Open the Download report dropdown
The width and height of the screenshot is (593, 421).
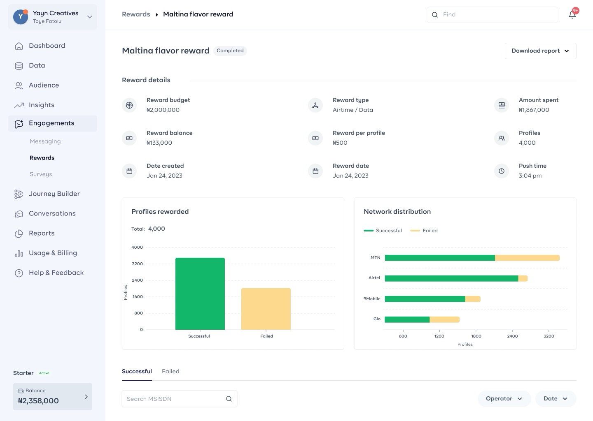coord(540,51)
